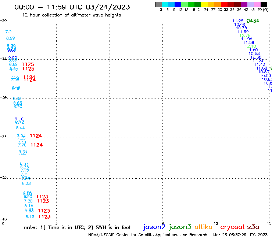
Task: Click the latitude axis label '-34'
Action: point(3,97)
